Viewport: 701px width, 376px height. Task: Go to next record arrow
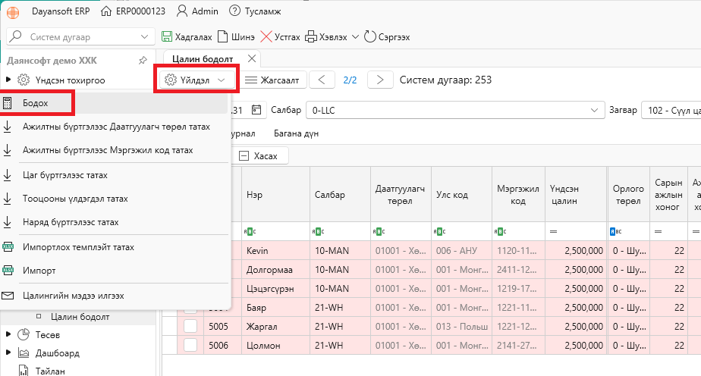(380, 80)
